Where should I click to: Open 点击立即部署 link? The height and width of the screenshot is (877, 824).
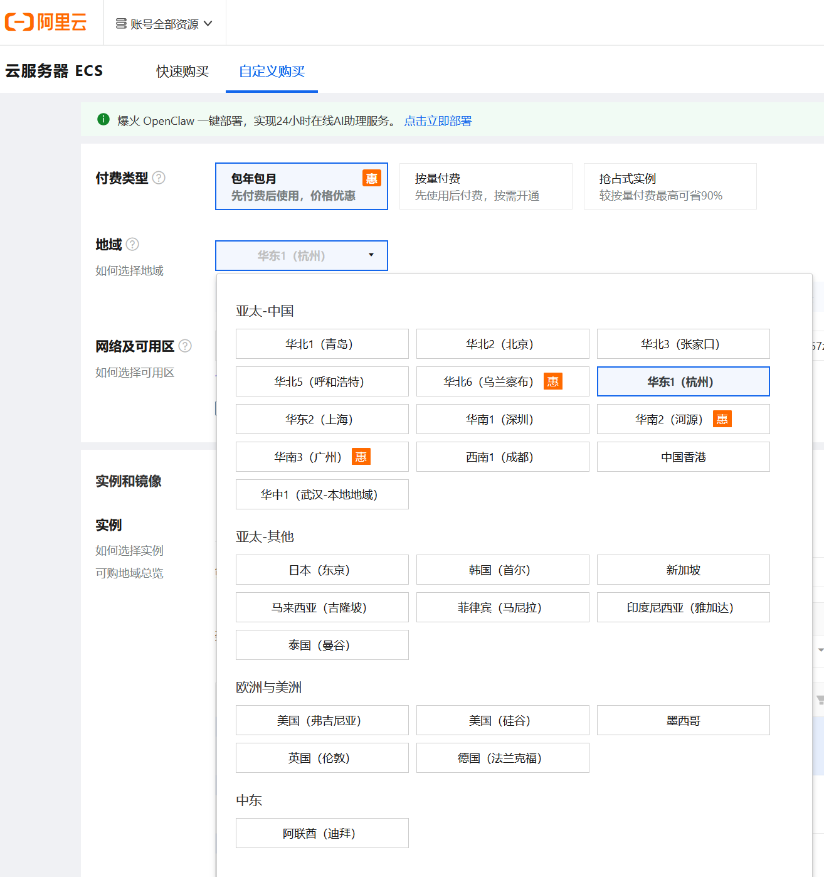[x=438, y=120]
